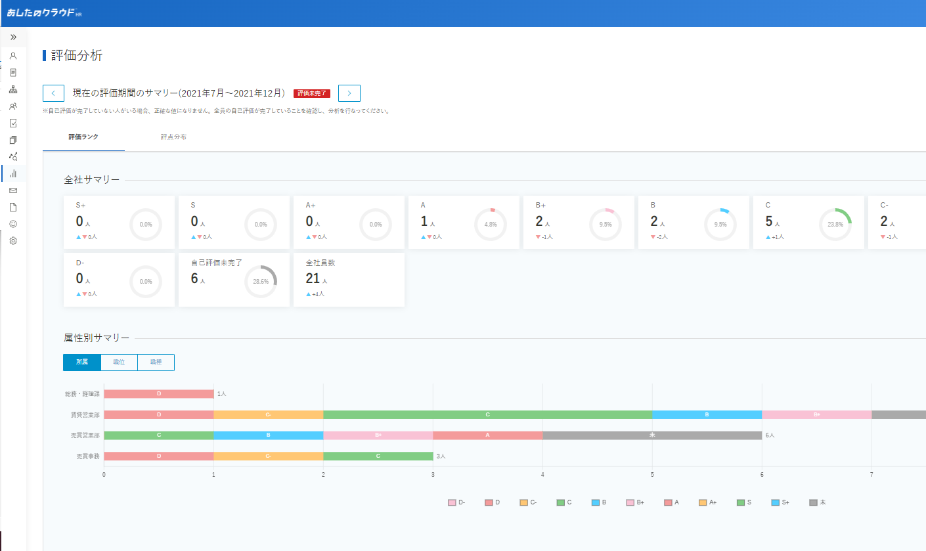This screenshot has width=926, height=551.
Task: Click the D bar for 総務・経理課
Action: [159, 394]
